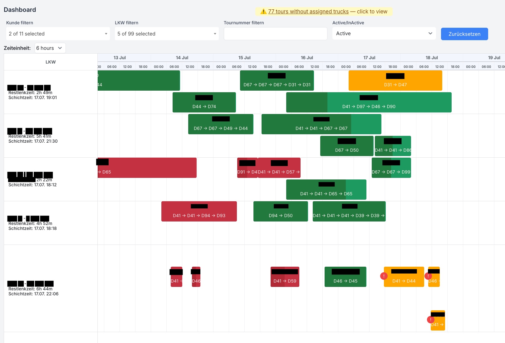Click truck row with Restlenkzeit 6h 44m
The width and height of the screenshot is (505, 343).
click(51, 288)
